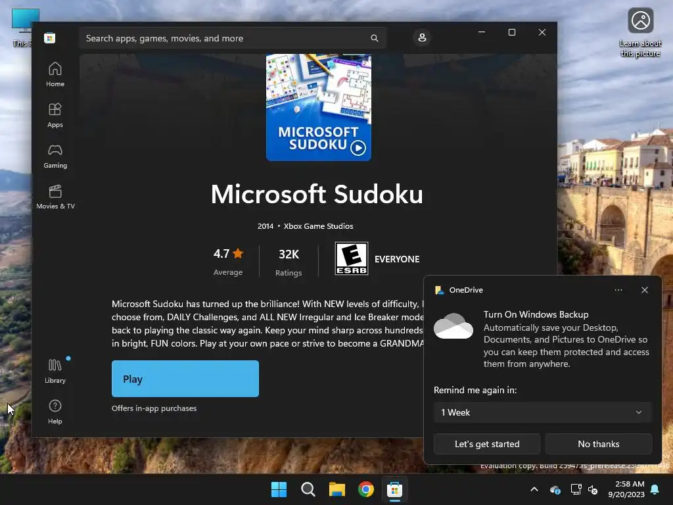
Task: Maximize the Microsoft Store window
Action: click(511, 32)
